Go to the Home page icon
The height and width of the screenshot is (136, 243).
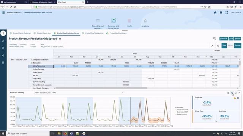tap(215, 12)
